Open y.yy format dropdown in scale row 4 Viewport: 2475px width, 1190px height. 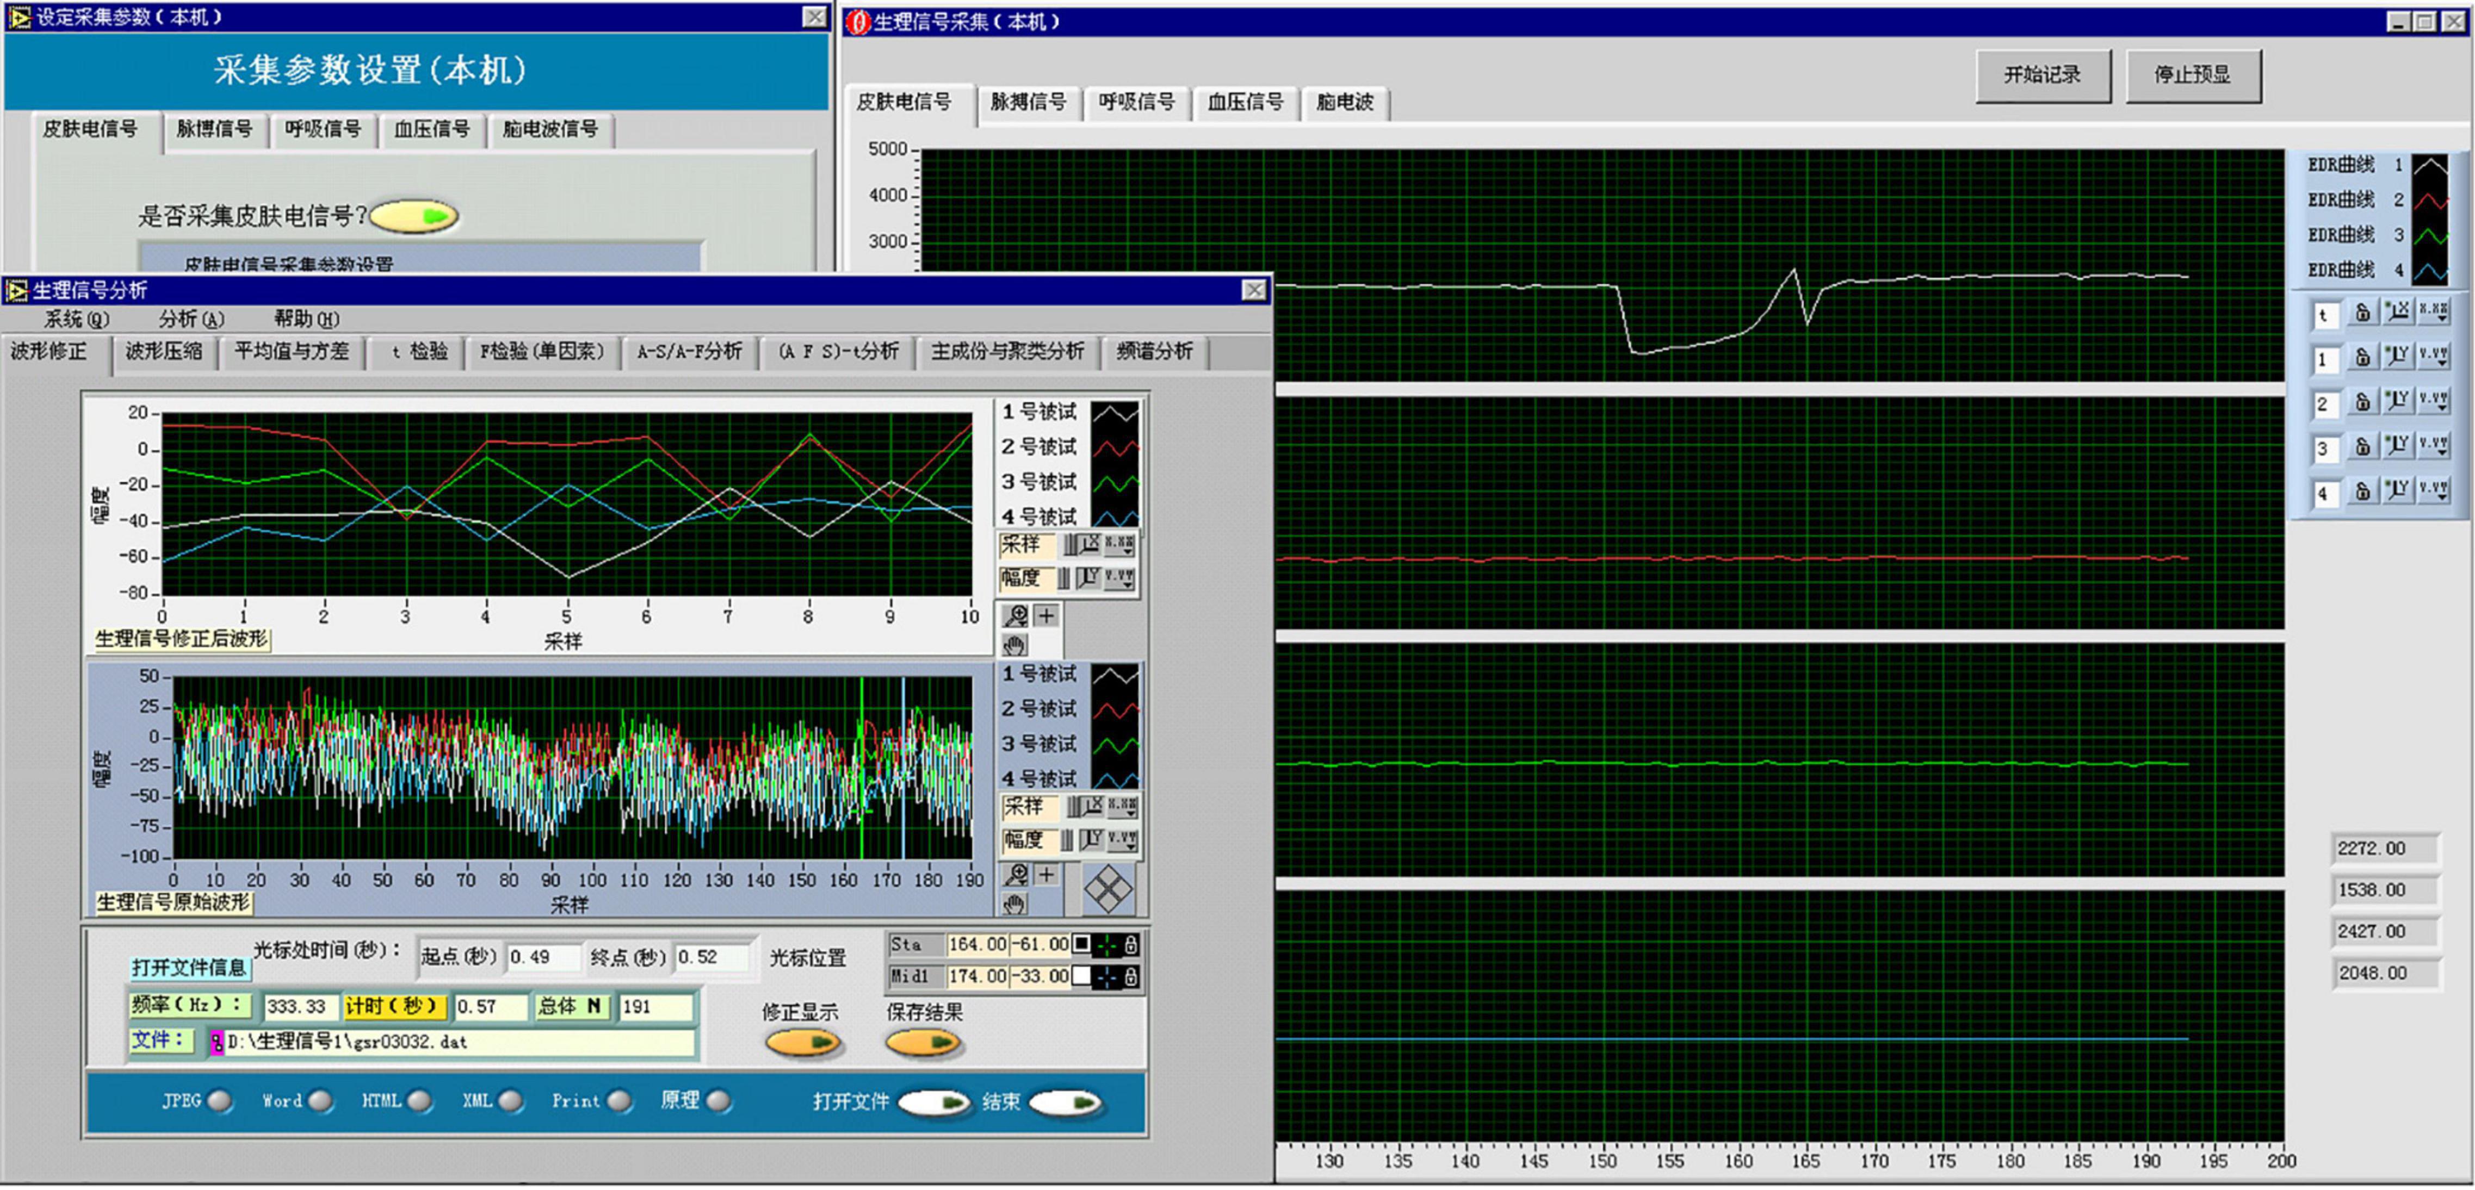[2434, 491]
